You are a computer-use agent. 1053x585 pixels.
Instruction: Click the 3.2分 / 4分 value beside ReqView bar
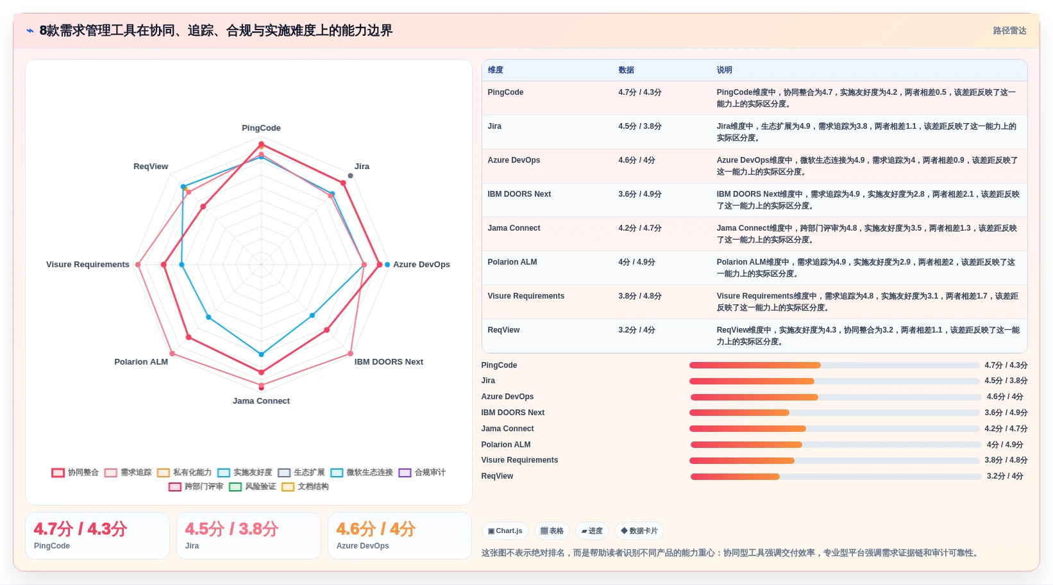point(1005,476)
